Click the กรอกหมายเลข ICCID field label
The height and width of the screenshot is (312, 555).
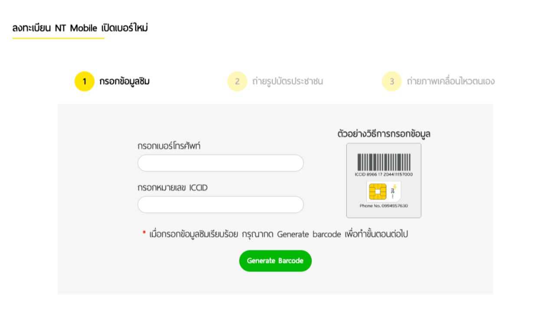pyautogui.click(x=173, y=188)
